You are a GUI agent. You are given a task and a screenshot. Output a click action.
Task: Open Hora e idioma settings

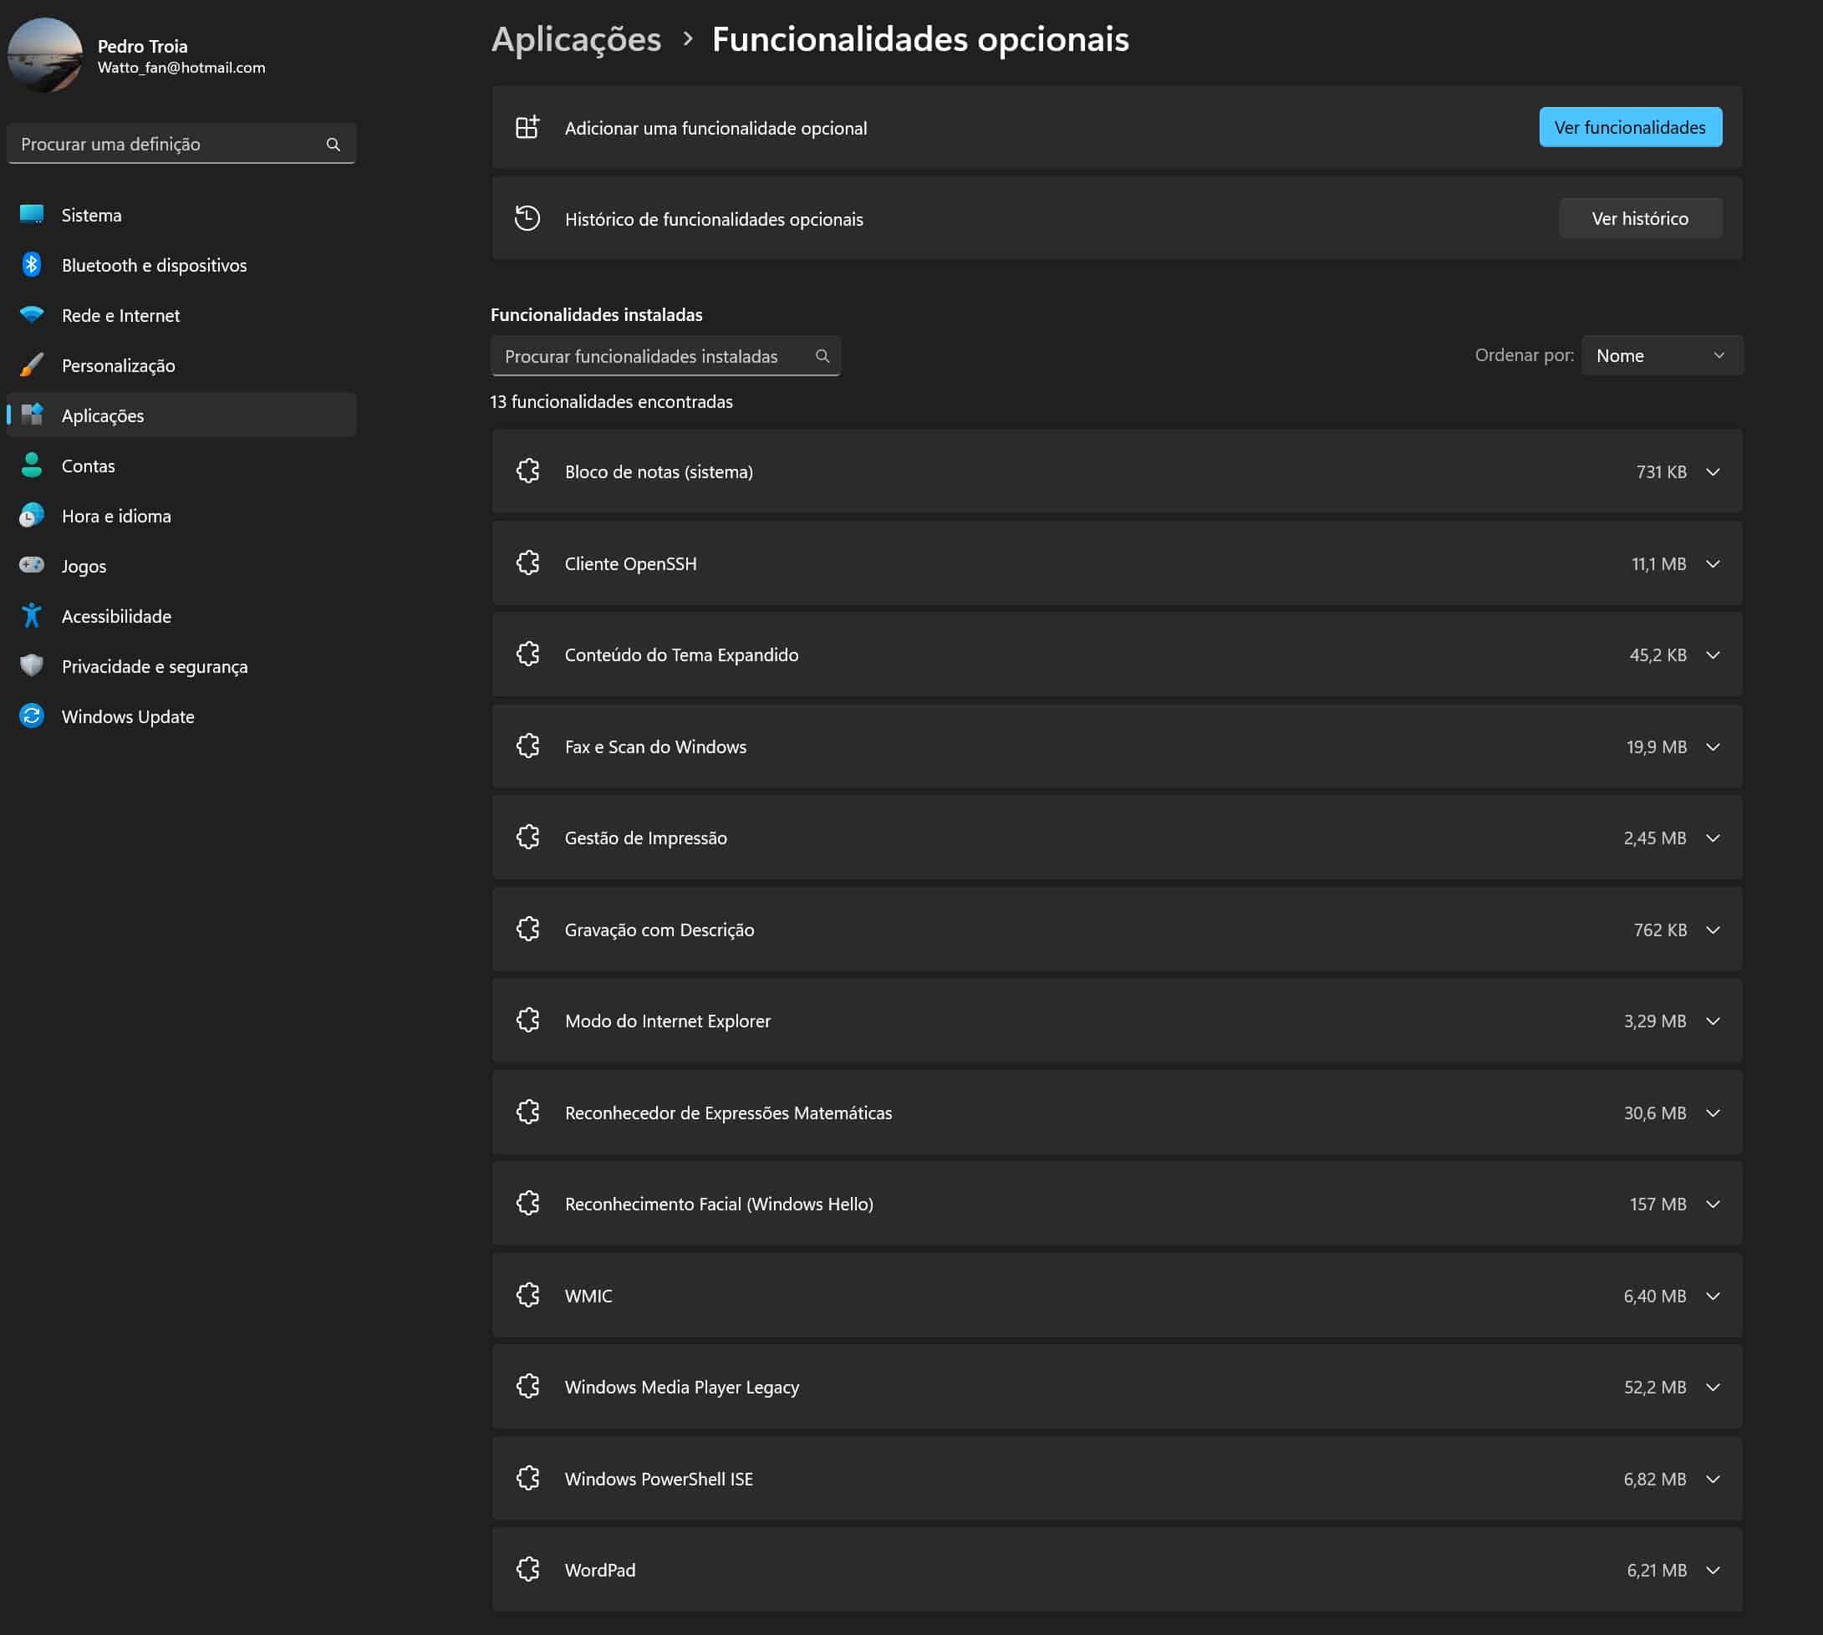116,517
